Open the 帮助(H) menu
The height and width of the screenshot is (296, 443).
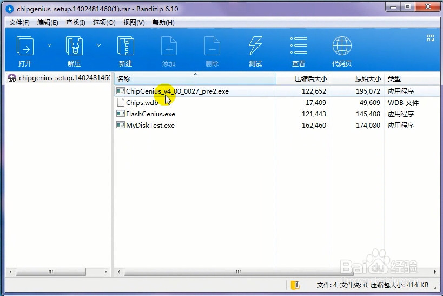click(163, 23)
